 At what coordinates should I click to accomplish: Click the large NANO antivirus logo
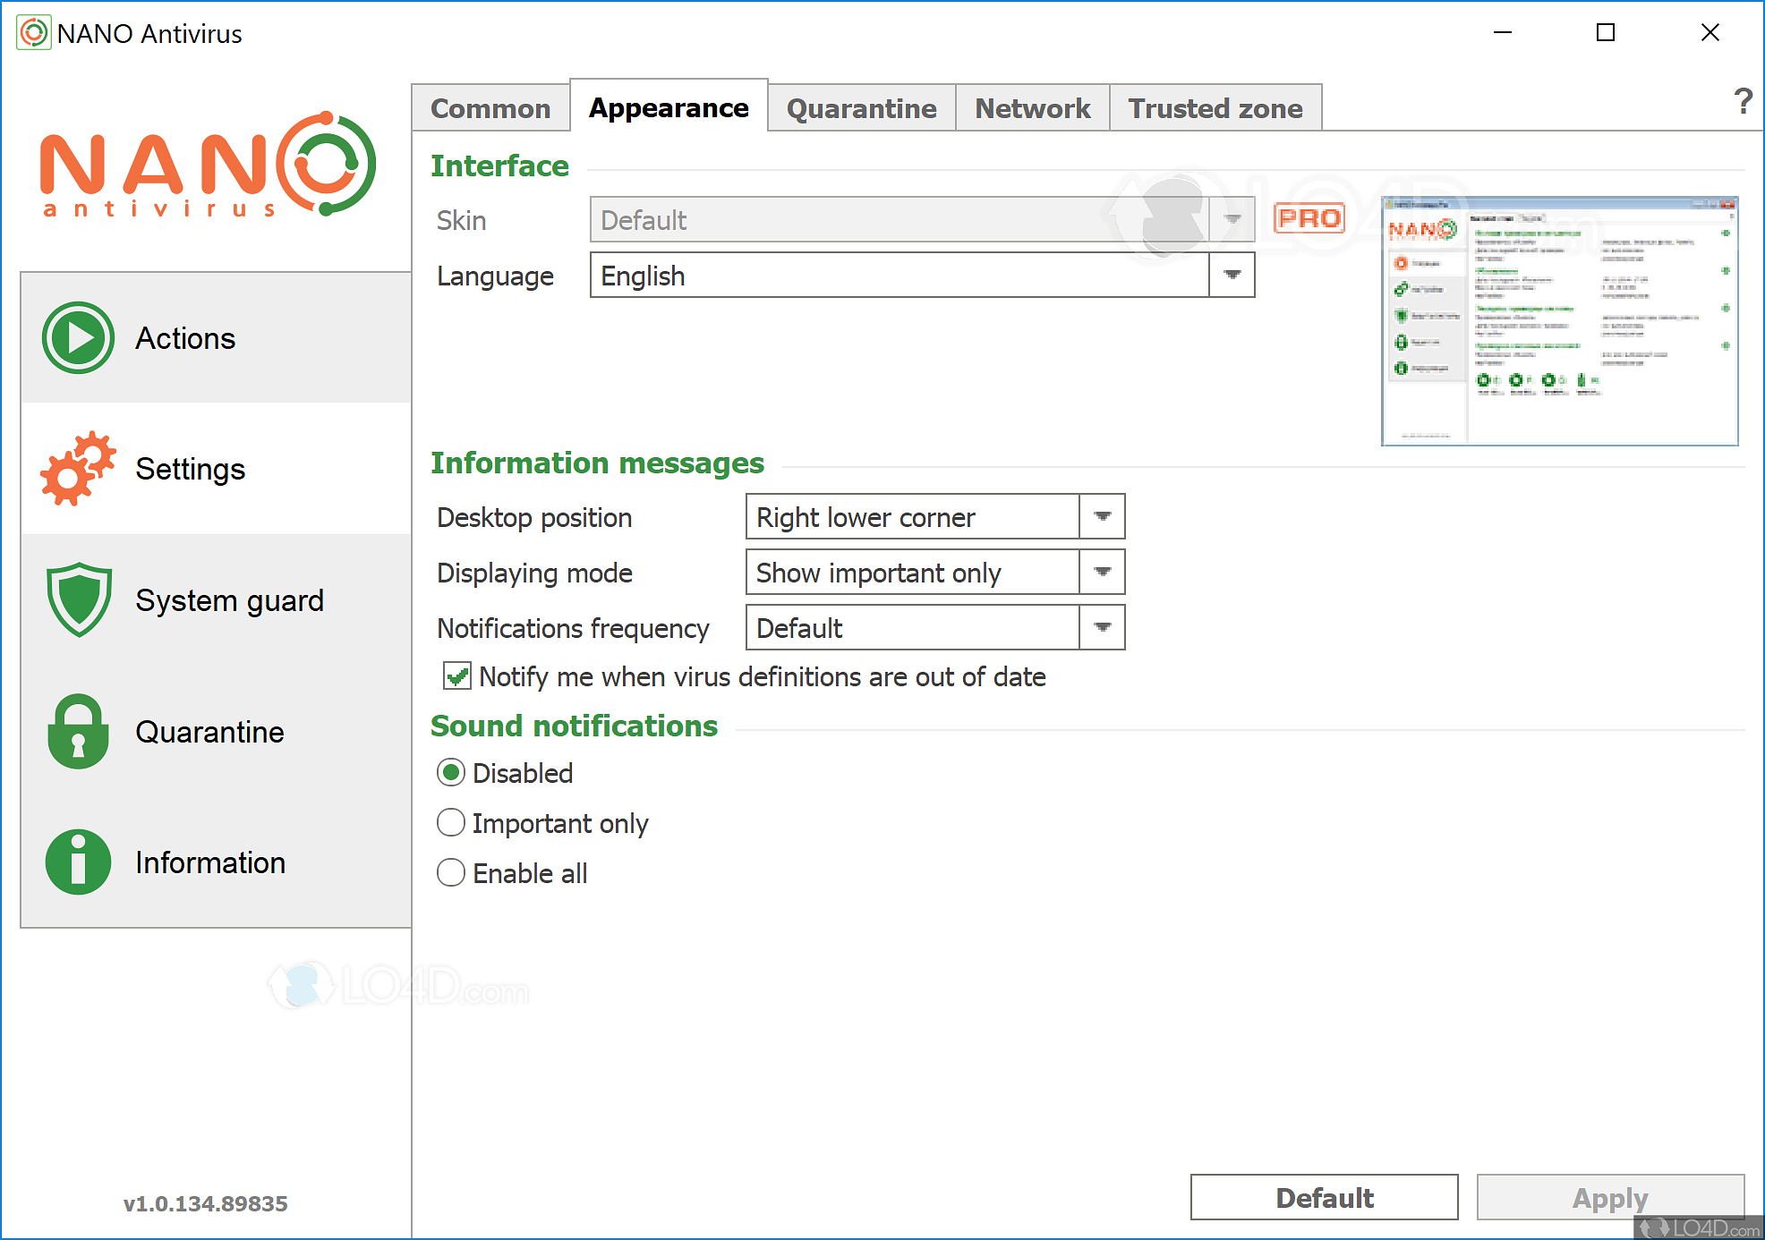click(208, 165)
